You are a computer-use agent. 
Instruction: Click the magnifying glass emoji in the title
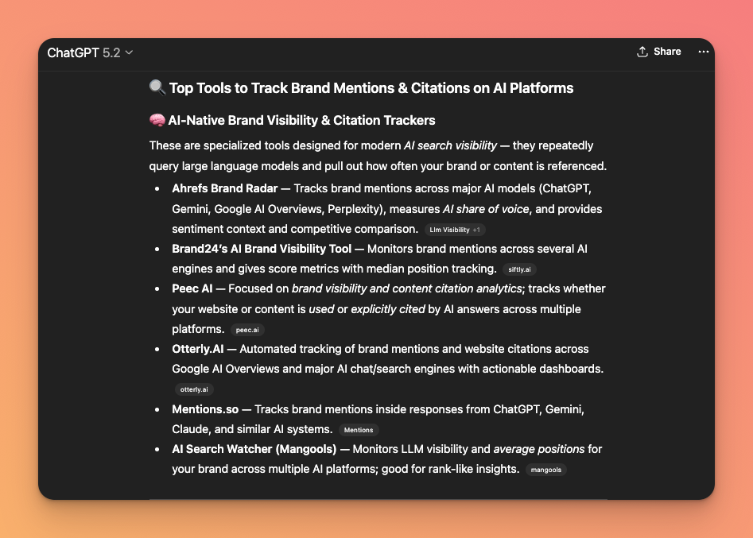157,88
